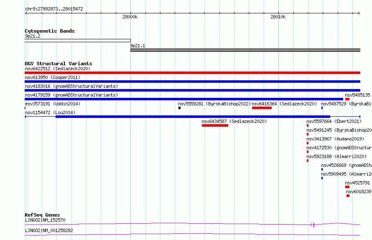Click the nsv1154472 (Lou2014) blue bar
This screenshot has width=372, height=240.
(x=192, y=117)
